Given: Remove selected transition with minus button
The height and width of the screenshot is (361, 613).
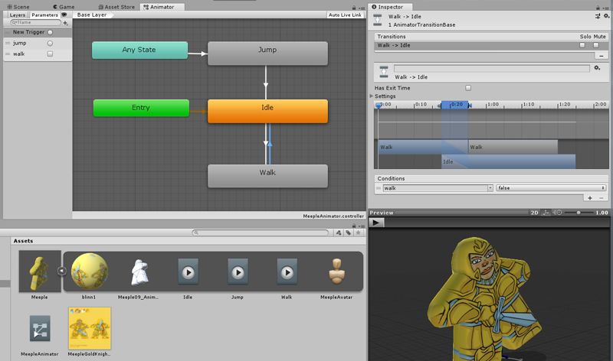Looking at the screenshot, I should tap(602, 56).
